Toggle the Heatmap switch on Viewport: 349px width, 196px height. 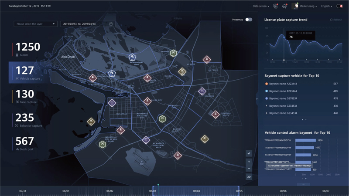coord(248,20)
